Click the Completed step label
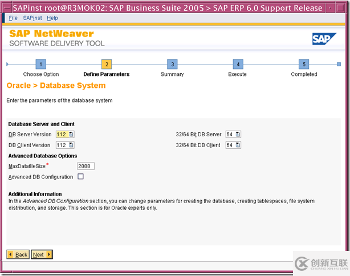The width and height of the screenshot is (350, 276). pos(304,74)
